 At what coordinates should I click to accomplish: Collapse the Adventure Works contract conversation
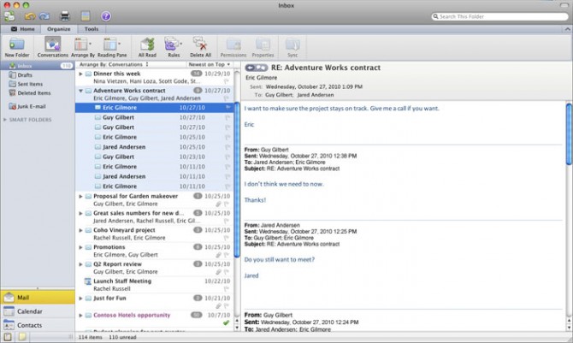(x=80, y=90)
